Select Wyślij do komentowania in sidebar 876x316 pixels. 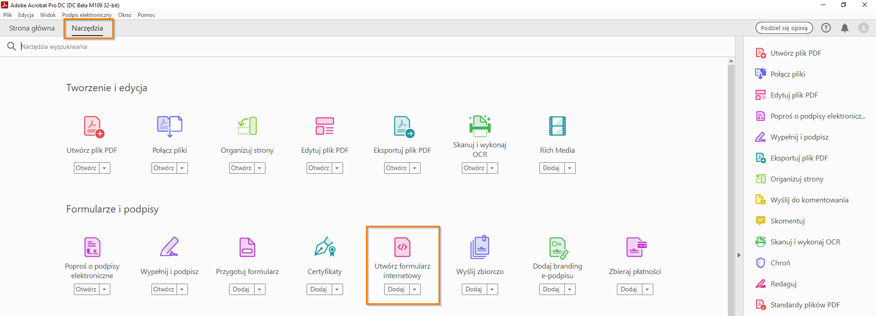[x=802, y=200]
